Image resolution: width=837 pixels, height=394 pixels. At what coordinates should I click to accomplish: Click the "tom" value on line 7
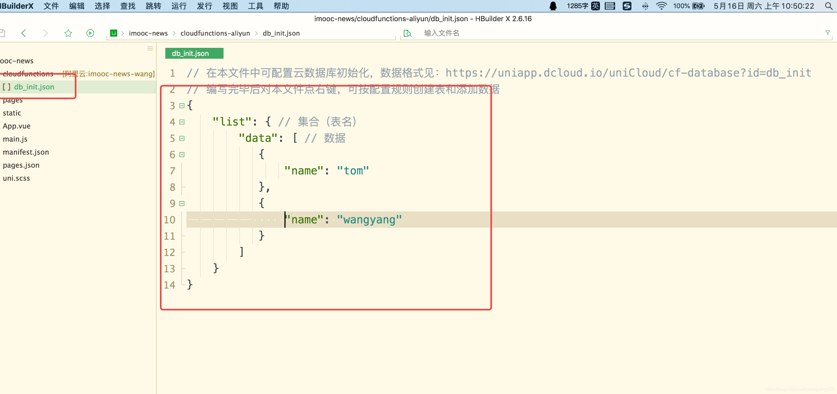tap(353, 171)
